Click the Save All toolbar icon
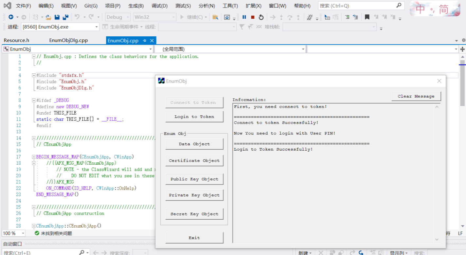Screen dimensions: 466x255 [65, 17]
